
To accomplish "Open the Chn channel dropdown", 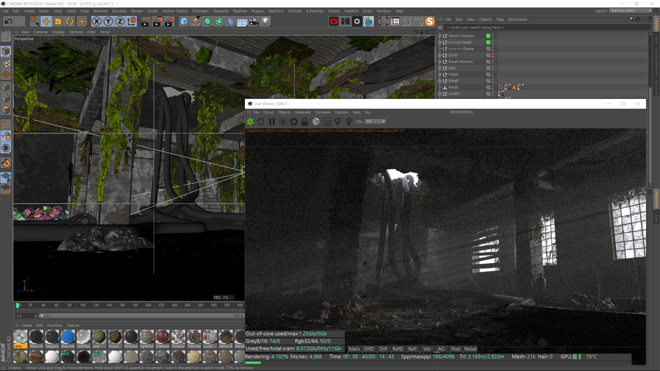I will [x=375, y=122].
